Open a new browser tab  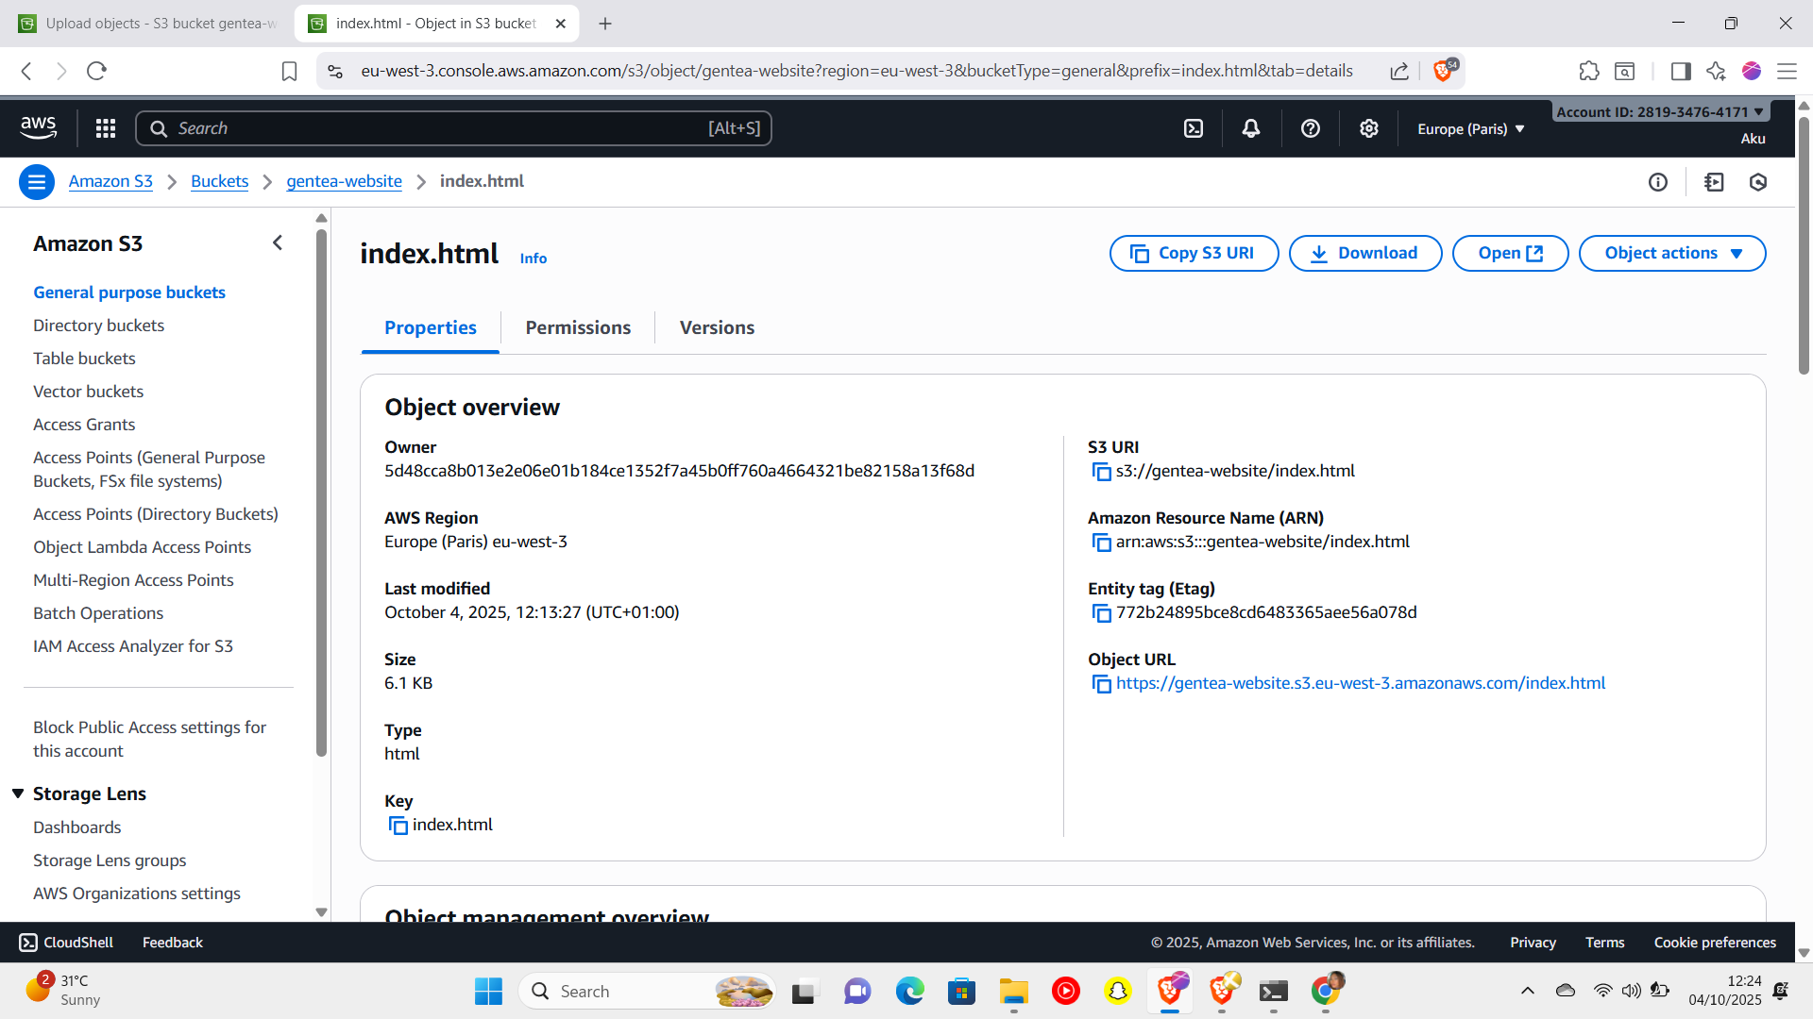click(x=605, y=24)
